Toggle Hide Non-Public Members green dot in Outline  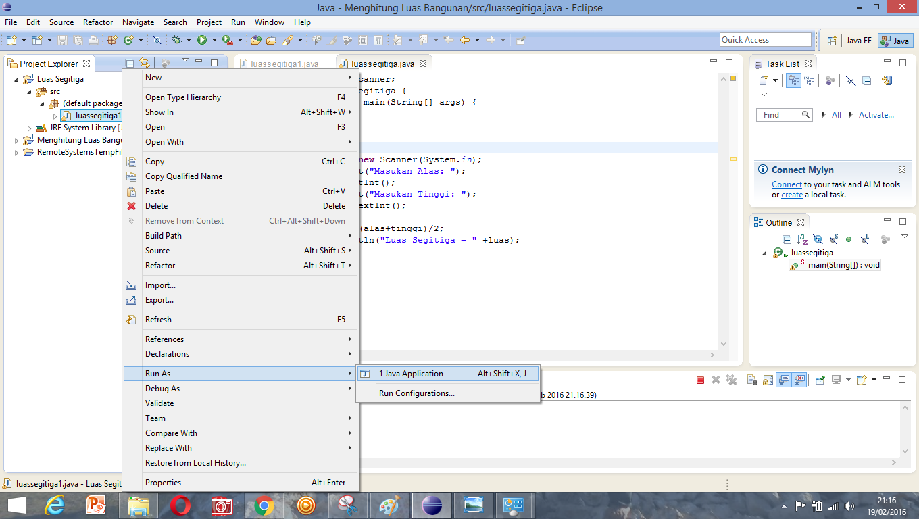click(x=849, y=239)
